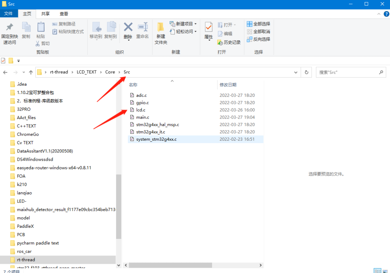Click quick access toolbar new folder icon
The width and height of the screenshot is (390, 273).
tap(11, 60)
